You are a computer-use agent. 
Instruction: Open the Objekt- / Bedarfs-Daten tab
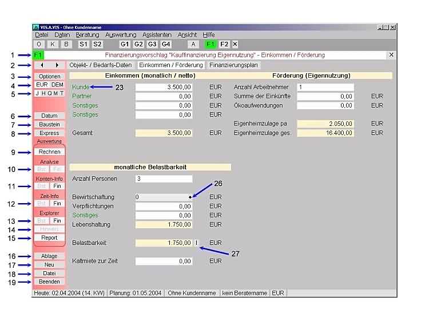pyautogui.click(x=101, y=65)
